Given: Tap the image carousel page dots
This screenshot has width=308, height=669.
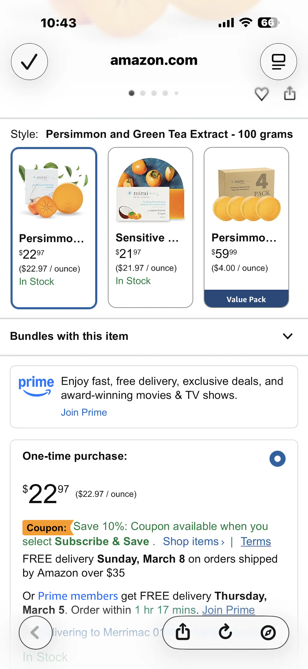Looking at the screenshot, I should 153,93.
